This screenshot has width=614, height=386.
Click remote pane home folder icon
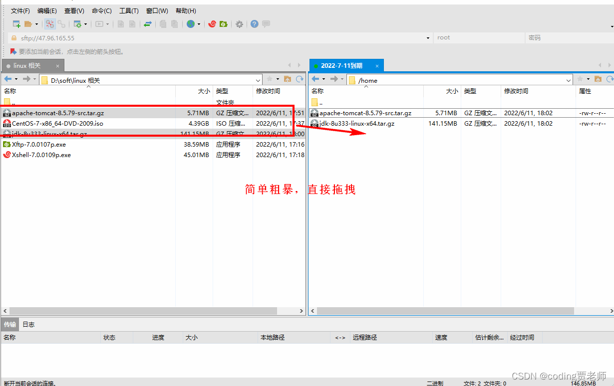coord(598,79)
